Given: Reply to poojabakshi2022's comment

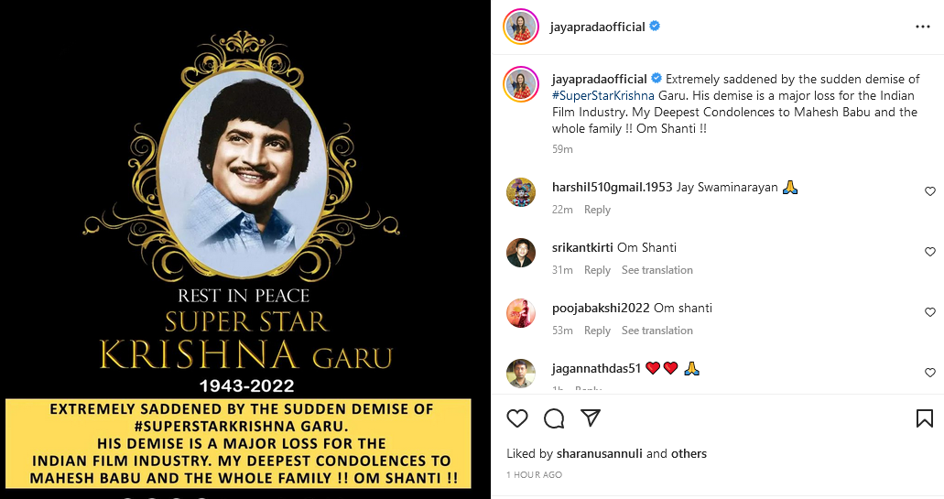Looking at the screenshot, I should (597, 331).
